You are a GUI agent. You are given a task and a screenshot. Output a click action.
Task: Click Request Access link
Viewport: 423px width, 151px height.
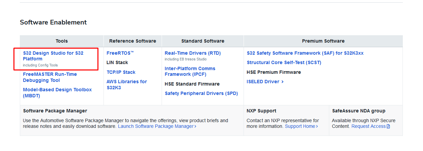tap(368, 126)
